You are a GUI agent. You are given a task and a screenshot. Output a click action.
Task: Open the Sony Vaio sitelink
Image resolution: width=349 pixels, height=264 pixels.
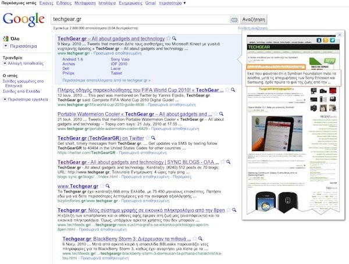(120, 59)
